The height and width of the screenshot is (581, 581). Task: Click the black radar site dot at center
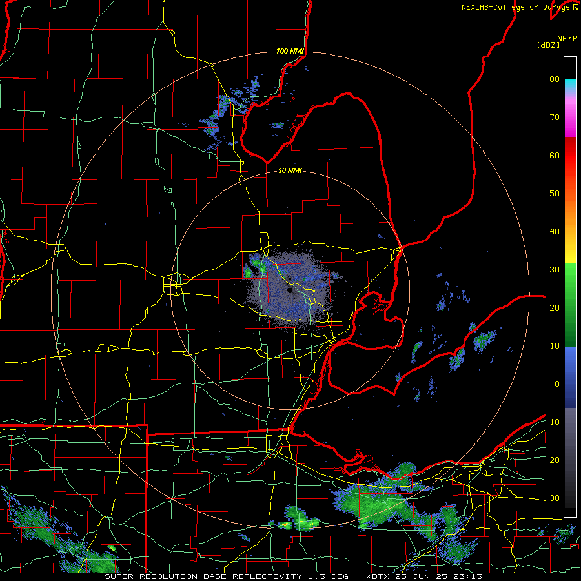click(290, 290)
